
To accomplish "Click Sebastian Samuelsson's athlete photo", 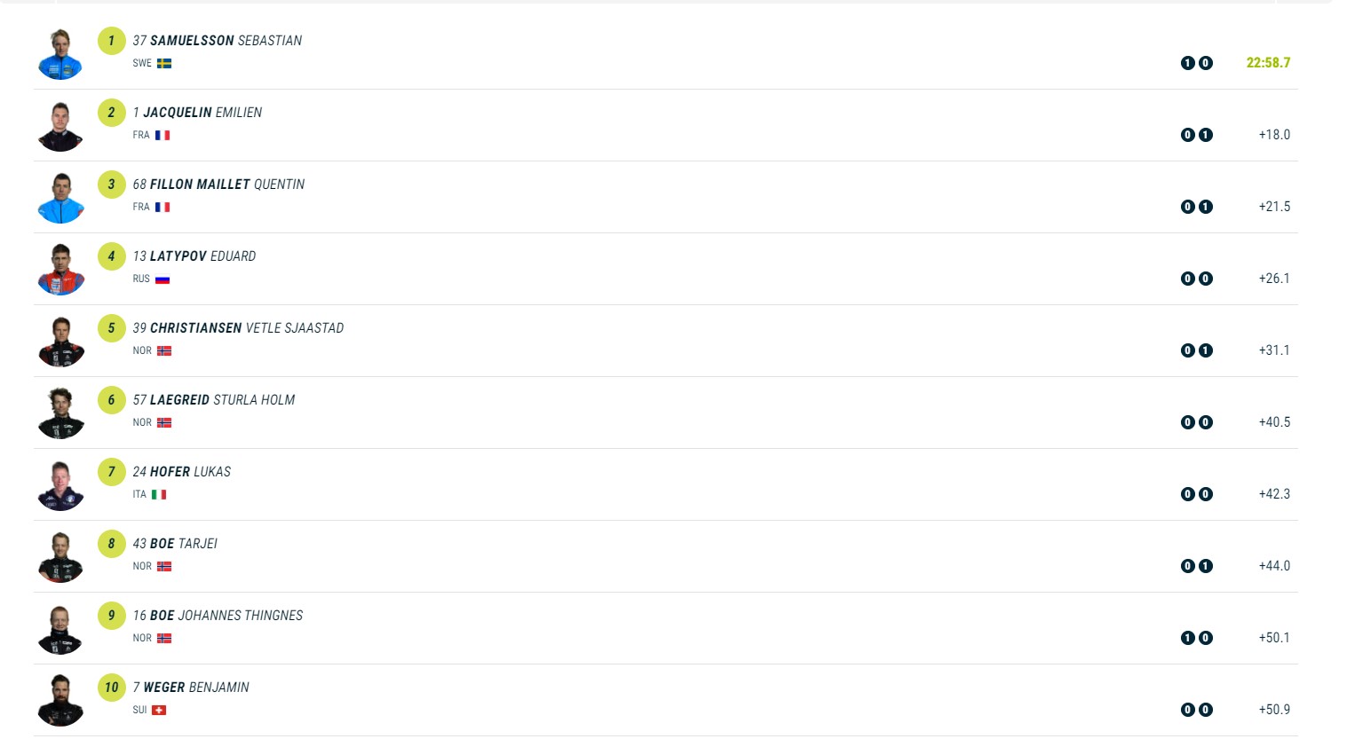I will click(60, 54).
